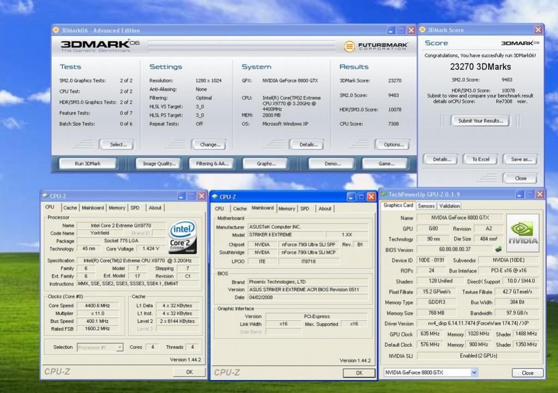
Task: Click the Intel Core 2 Extreme logo
Action: (x=183, y=237)
